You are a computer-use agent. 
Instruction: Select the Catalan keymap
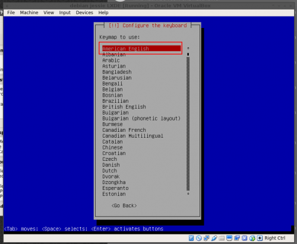112,142
